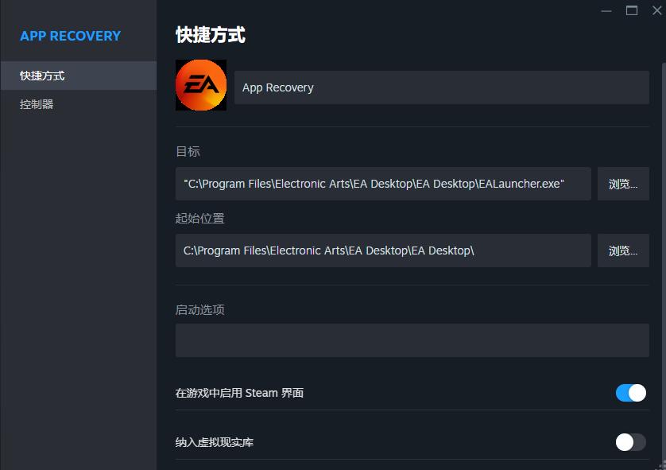
Task: Click the App Recovery name field
Action: coord(441,87)
